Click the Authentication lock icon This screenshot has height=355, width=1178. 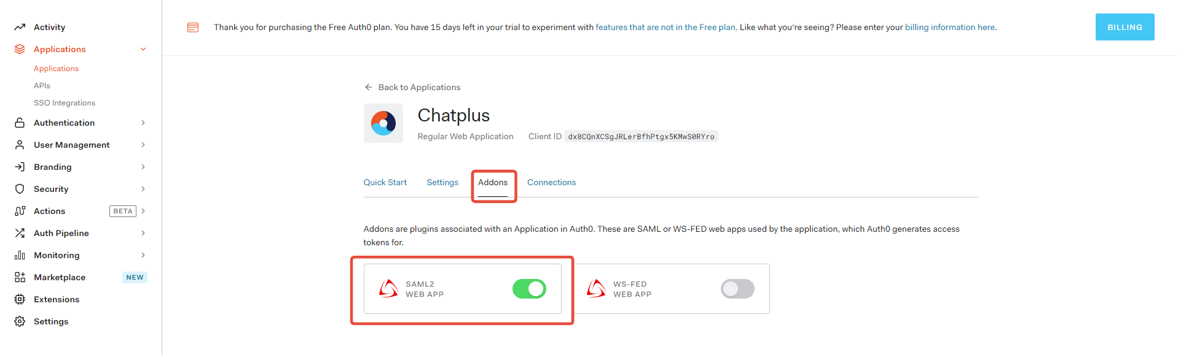pos(20,123)
